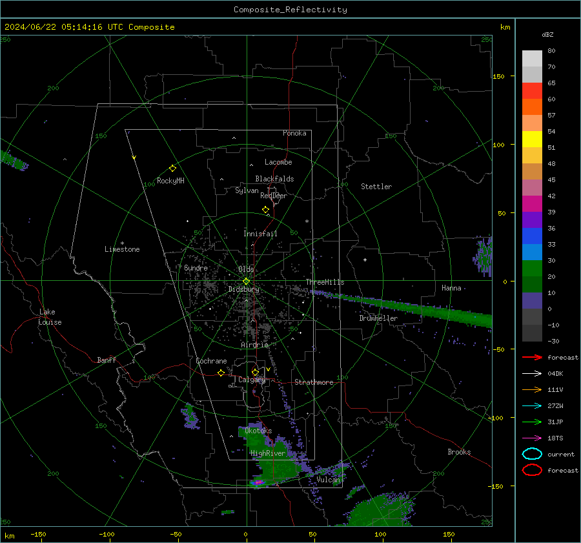Click the red swatch in dBZ scale
The width and height of the screenshot is (581, 543).
(532, 91)
